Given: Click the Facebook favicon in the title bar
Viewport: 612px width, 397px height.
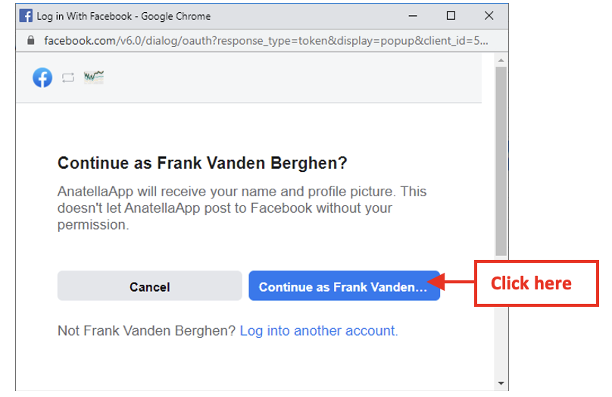Looking at the screenshot, I should (27, 16).
